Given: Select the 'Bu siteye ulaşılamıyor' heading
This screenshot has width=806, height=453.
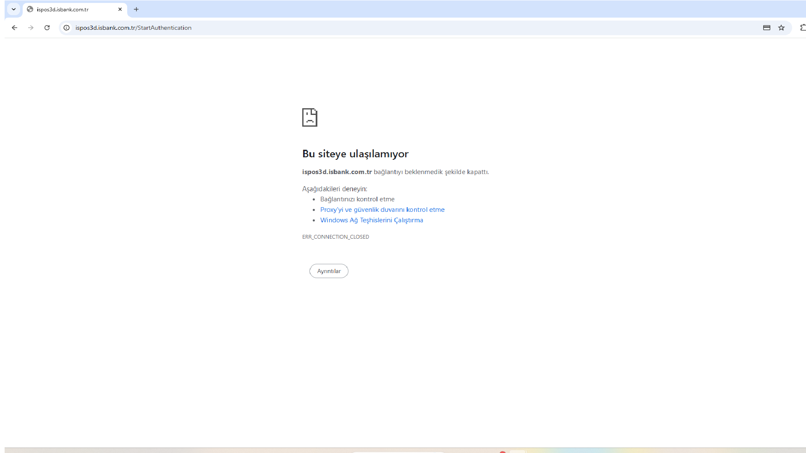Looking at the screenshot, I should point(355,154).
